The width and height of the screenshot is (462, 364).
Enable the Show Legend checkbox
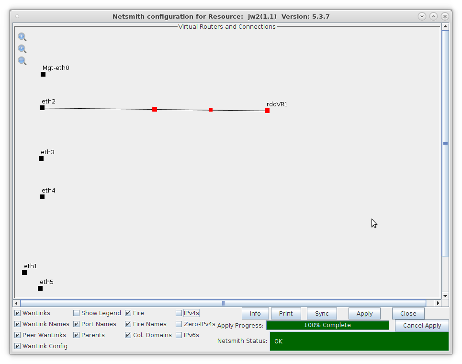coord(77,313)
